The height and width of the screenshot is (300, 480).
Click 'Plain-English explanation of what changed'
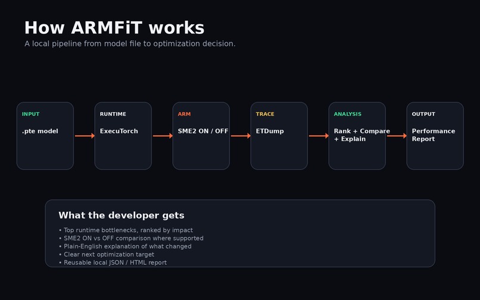pos(125,246)
